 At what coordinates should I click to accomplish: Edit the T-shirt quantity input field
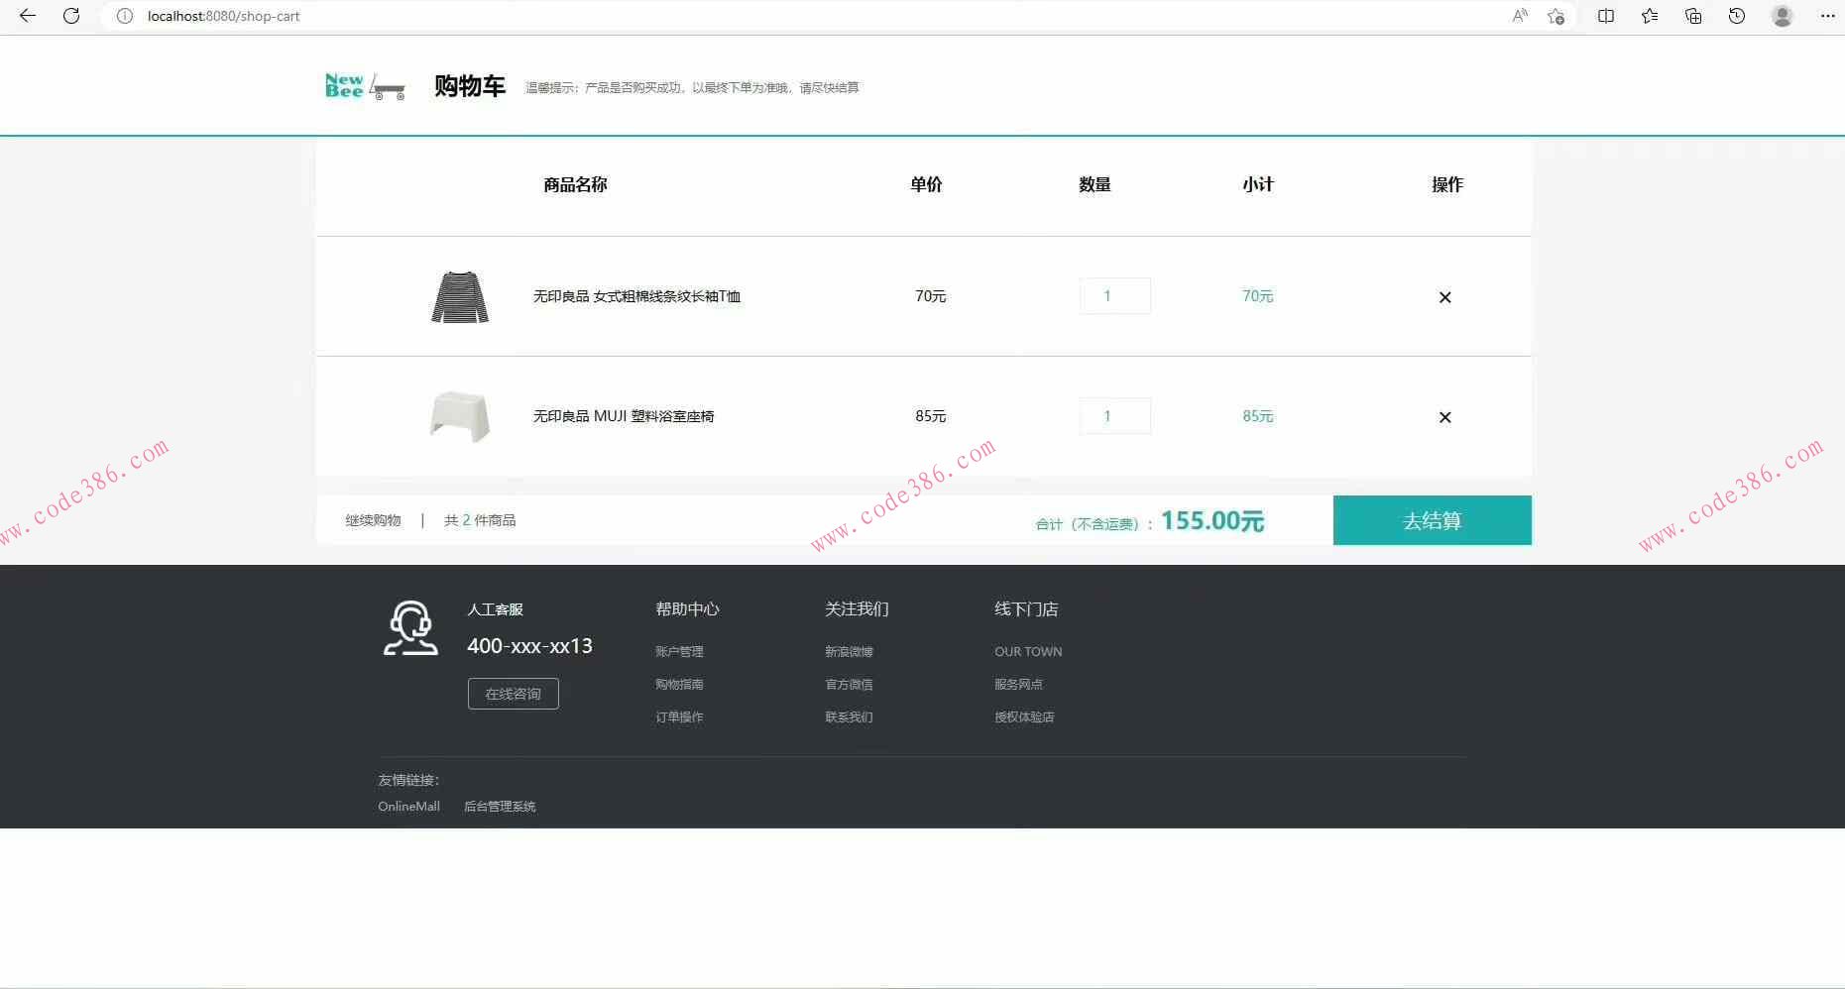point(1114,295)
